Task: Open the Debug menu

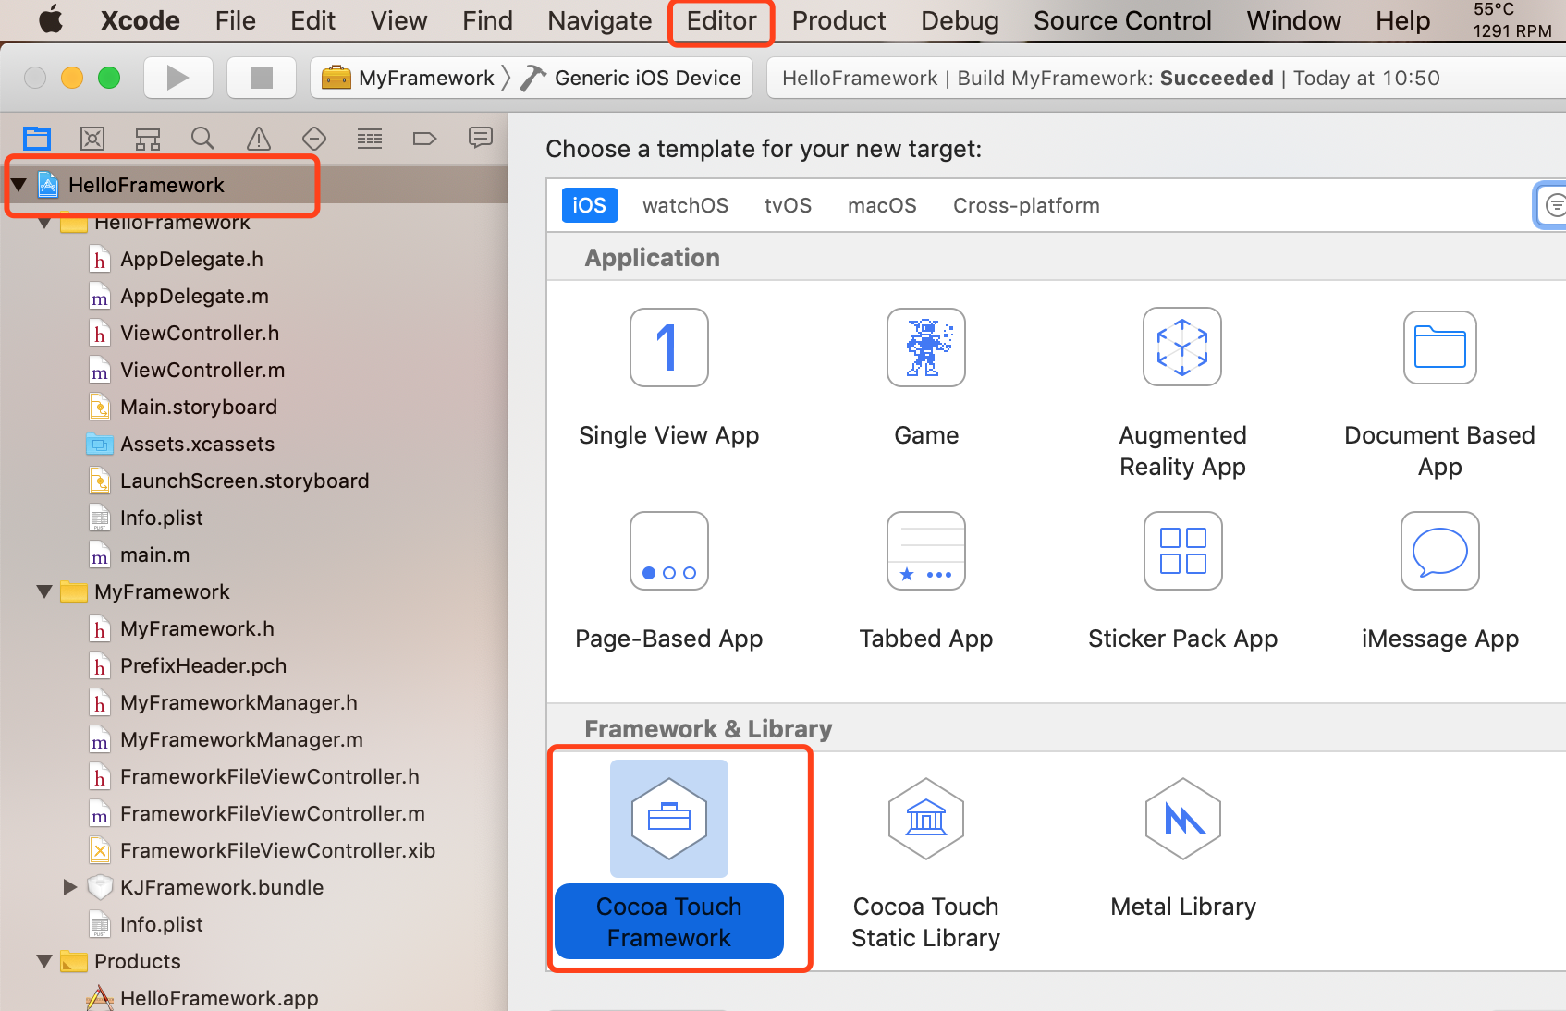Action: pyautogui.click(x=960, y=20)
